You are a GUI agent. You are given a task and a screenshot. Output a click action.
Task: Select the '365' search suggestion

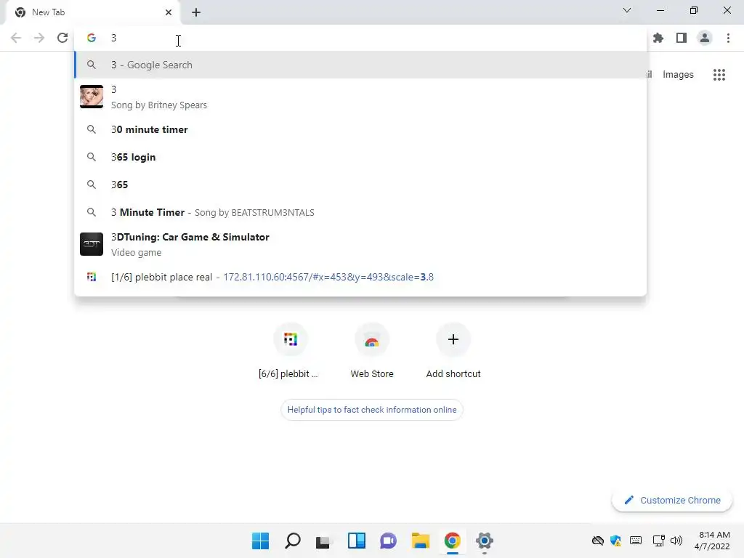tap(360, 185)
